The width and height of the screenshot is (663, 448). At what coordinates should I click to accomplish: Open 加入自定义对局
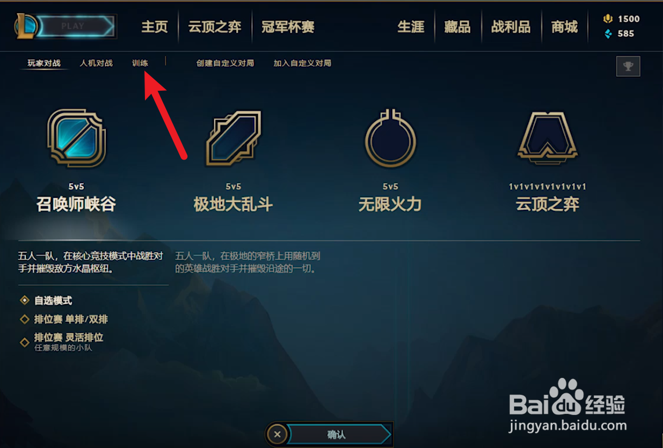pos(302,63)
